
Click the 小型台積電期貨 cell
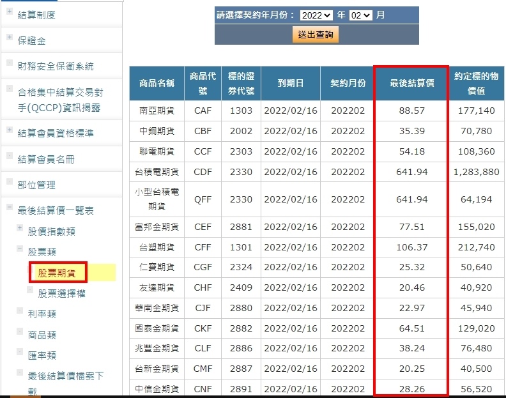click(157, 199)
